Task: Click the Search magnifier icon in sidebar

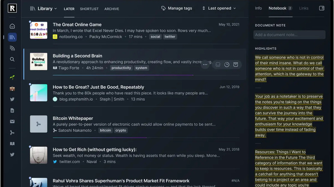Action: (x=12, y=59)
